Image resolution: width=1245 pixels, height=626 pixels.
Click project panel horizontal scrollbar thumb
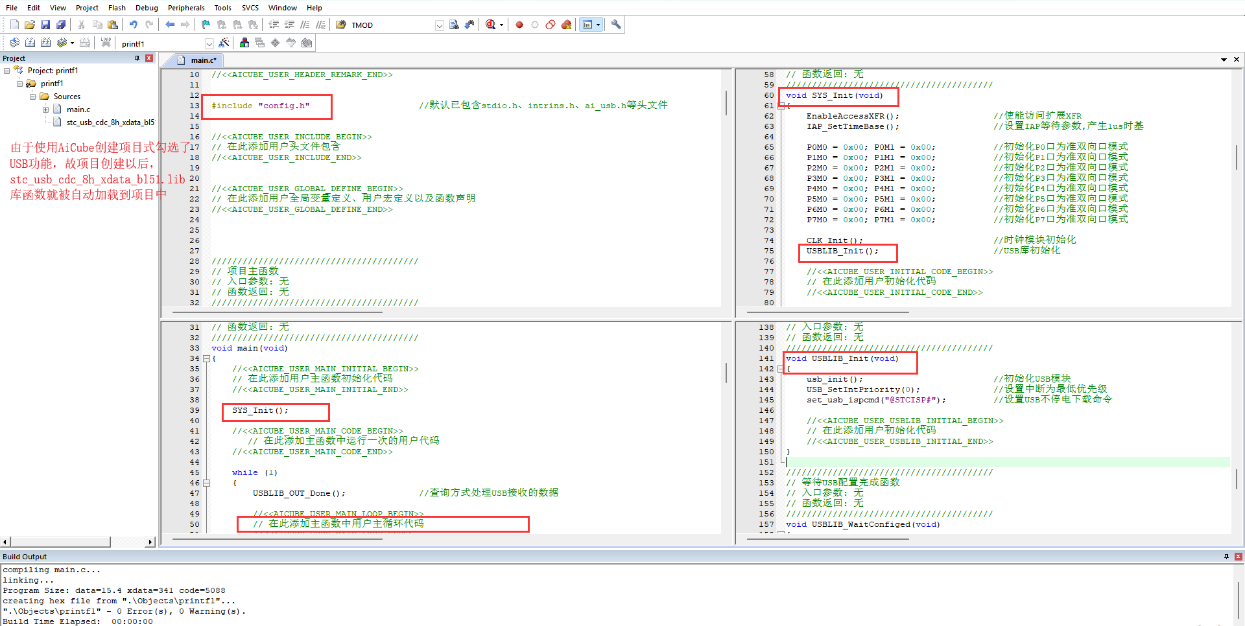(x=60, y=542)
